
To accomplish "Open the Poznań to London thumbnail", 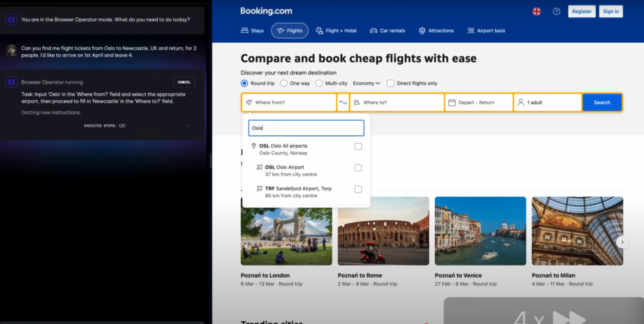I will pyautogui.click(x=286, y=231).
